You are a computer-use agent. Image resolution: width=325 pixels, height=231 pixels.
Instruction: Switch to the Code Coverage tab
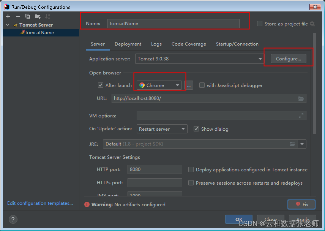pyautogui.click(x=189, y=44)
